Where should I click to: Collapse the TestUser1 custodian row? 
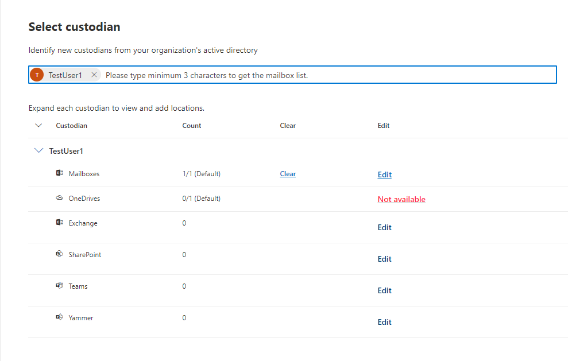click(38, 150)
